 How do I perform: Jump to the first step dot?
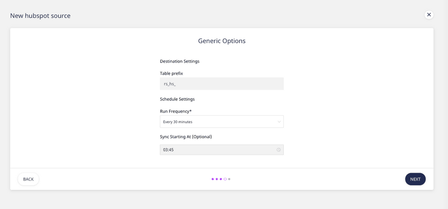pos(212,179)
